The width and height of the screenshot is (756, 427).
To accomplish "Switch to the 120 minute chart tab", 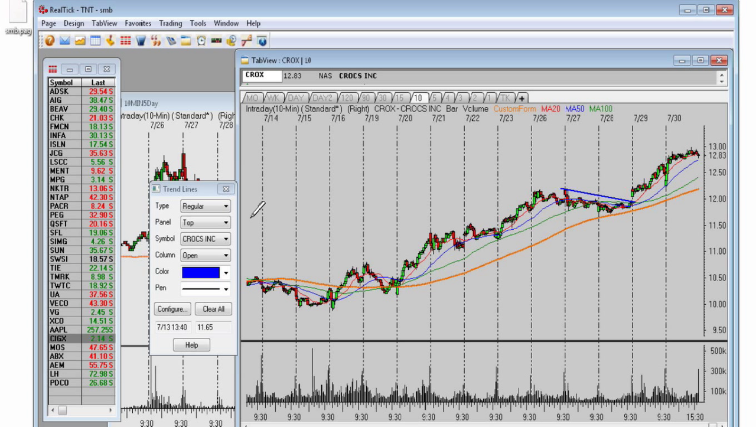I will click(347, 98).
